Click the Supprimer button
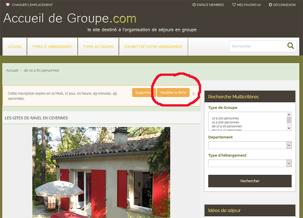 (144, 93)
